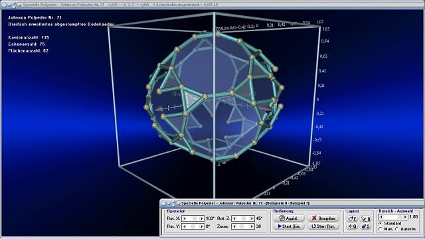The width and height of the screenshot is (425, 239).
Task: Click the Beenden button
Action: (x=323, y=218)
